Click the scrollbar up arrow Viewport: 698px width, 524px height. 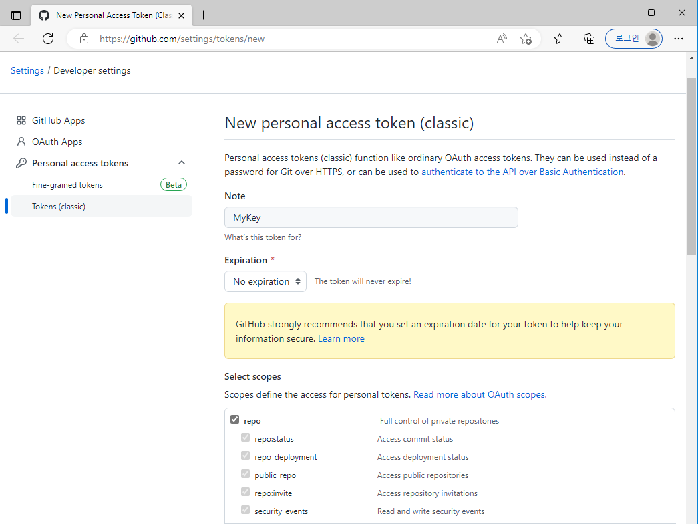click(691, 58)
